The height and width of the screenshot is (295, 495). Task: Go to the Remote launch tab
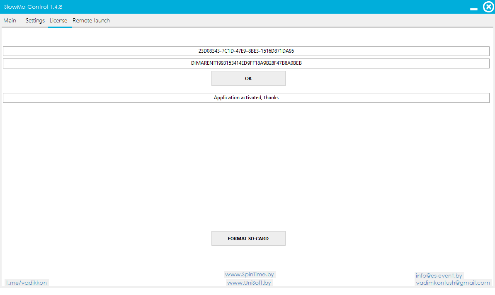click(91, 21)
